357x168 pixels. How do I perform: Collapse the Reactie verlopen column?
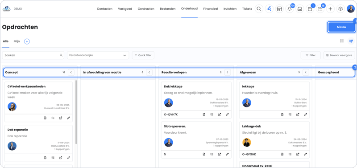(x=228, y=72)
